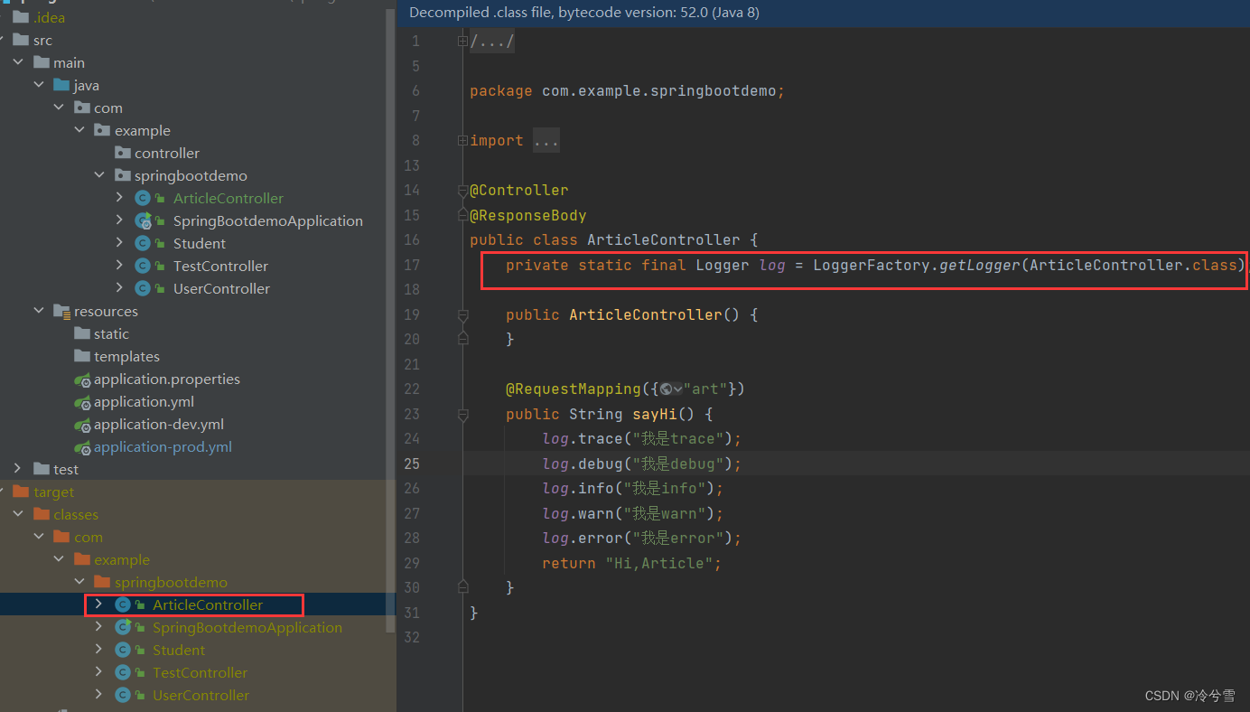Viewport: 1250px width, 712px height.
Task: Click the Spring run icon of src SpringBootdemoApplication
Action: coord(143,220)
